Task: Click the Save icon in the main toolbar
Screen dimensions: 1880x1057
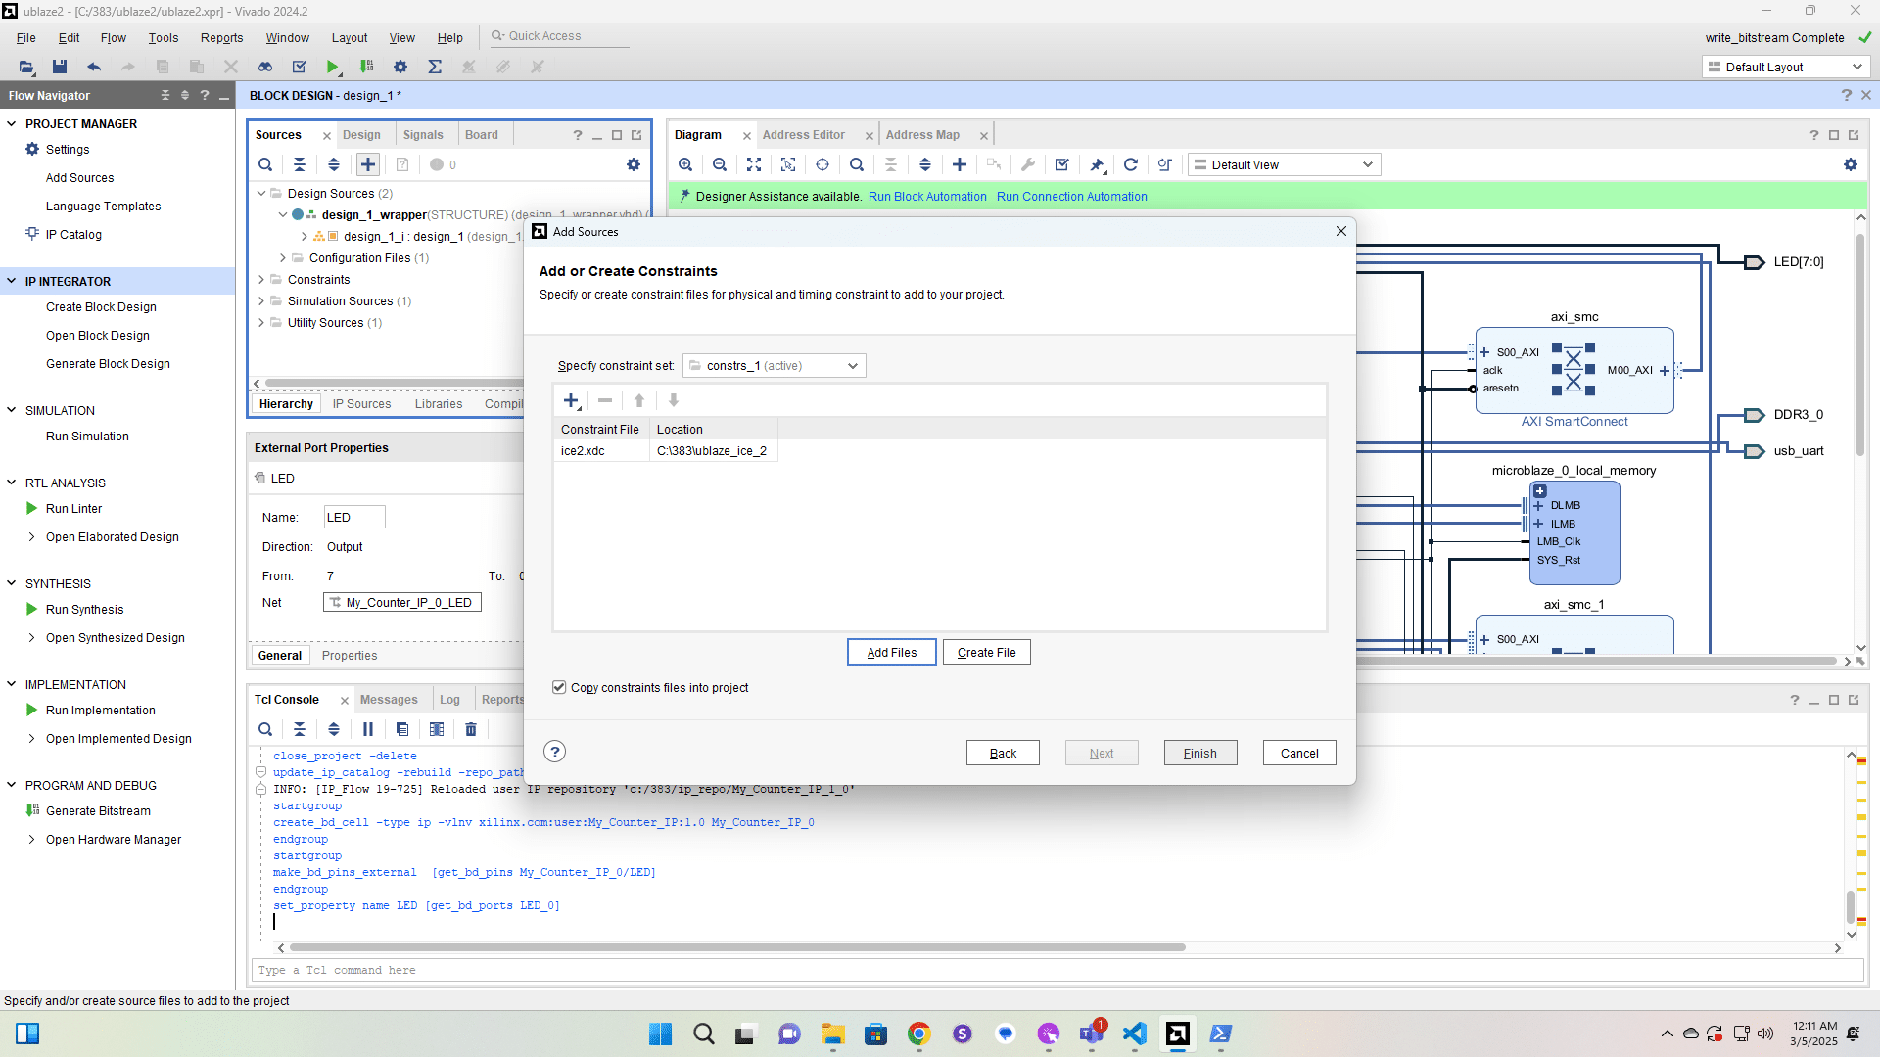Action: (x=60, y=67)
